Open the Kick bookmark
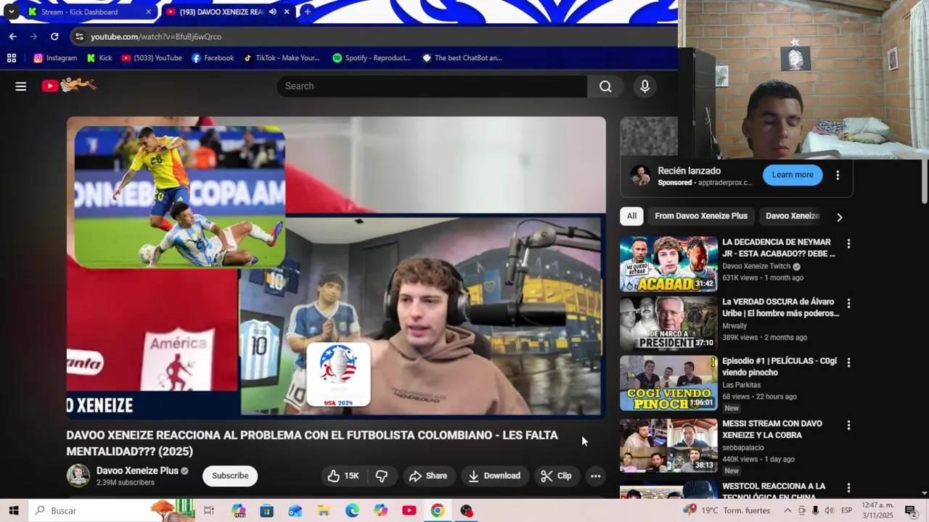This screenshot has width=929, height=522. (x=99, y=58)
